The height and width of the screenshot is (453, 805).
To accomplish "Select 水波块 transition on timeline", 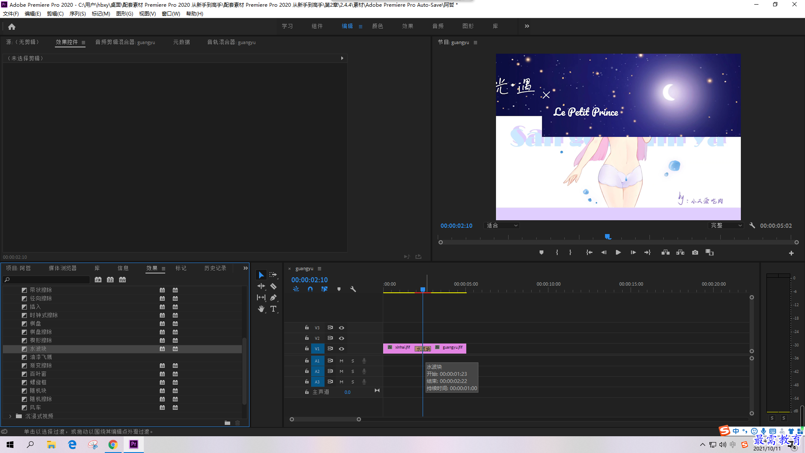I will [423, 349].
